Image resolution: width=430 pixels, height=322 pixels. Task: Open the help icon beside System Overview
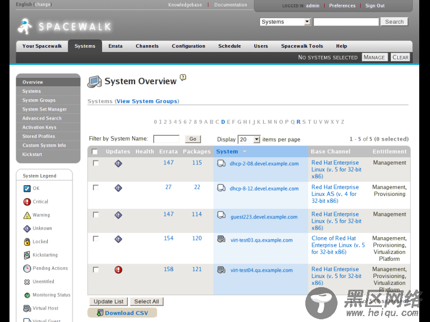click(183, 77)
